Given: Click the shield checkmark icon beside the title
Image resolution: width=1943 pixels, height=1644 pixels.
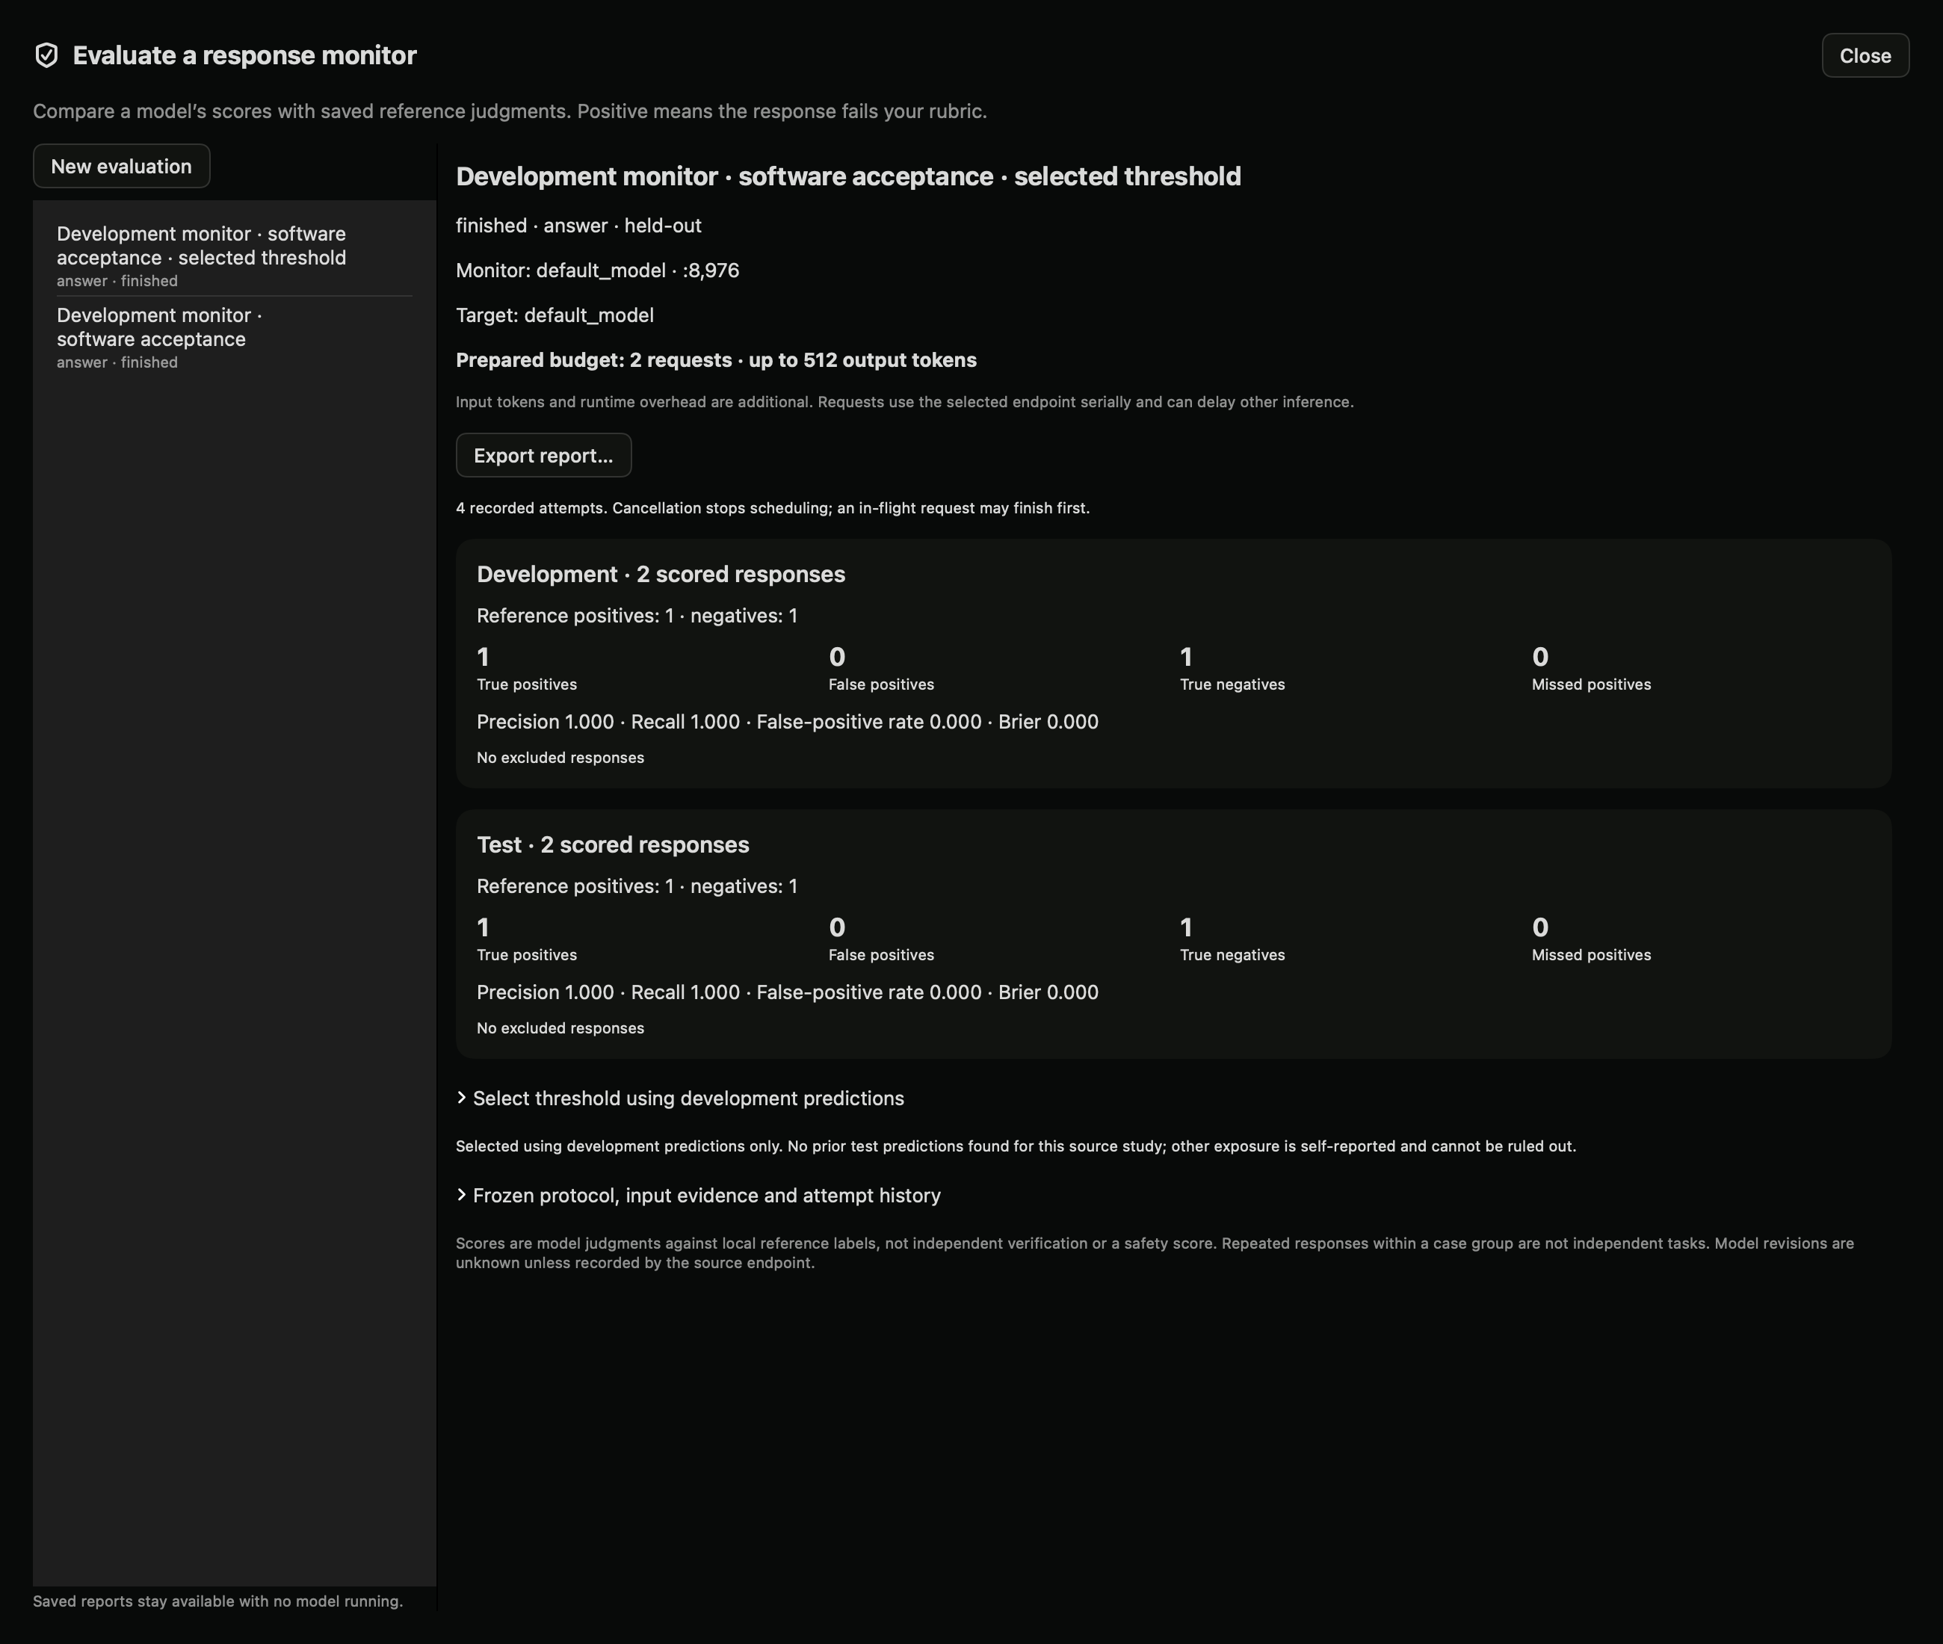Looking at the screenshot, I should tap(46, 55).
